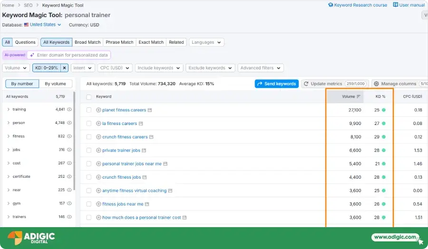Open SERP icon beside crunch fitness jobs
The height and width of the screenshot is (249, 428).
pyautogui.click(x=145, y=177)
